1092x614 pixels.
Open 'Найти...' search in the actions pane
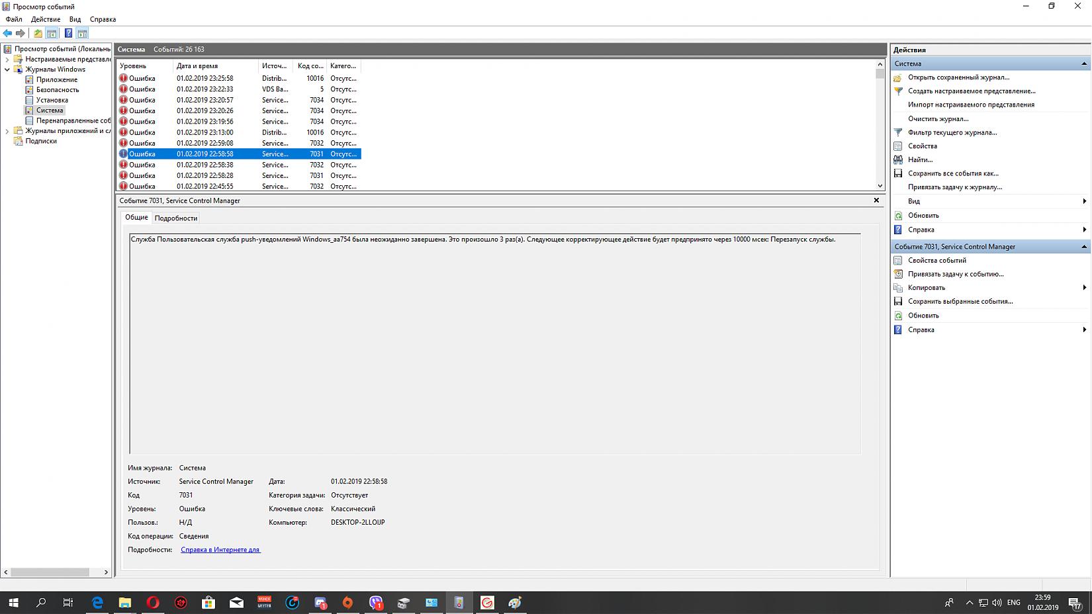(x=920, y=159)
